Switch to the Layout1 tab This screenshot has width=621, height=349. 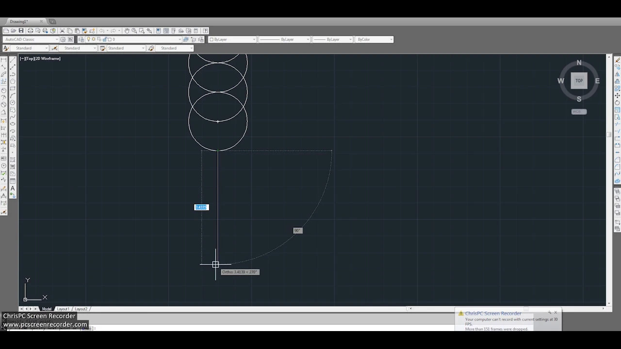(x=63, y=309)
